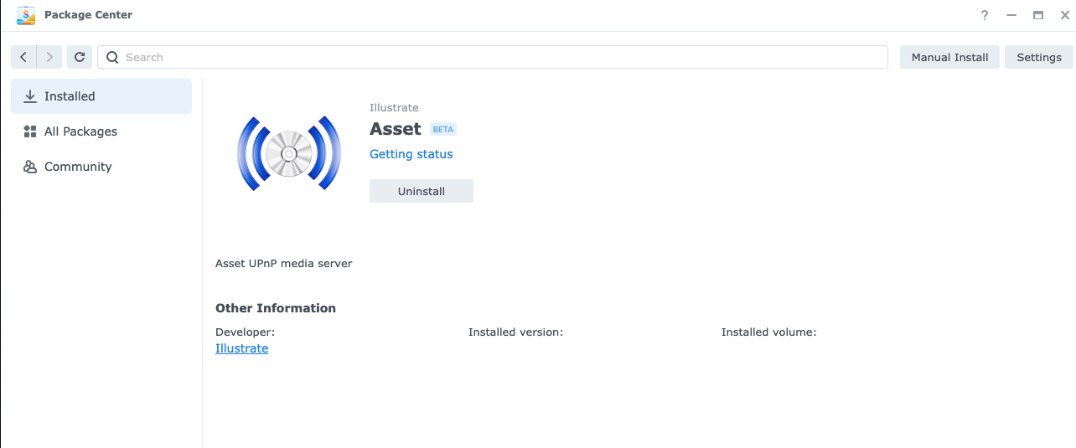1076x448 pixels.
Task: Click the Package Center app icon in title bar
Action: (26, 15)
